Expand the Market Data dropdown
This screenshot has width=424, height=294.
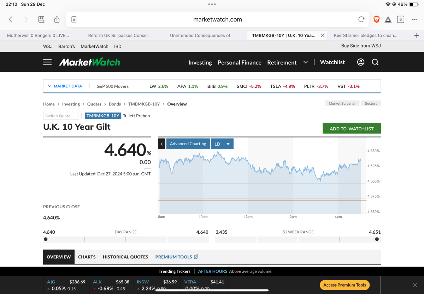[x=65, y=86]
